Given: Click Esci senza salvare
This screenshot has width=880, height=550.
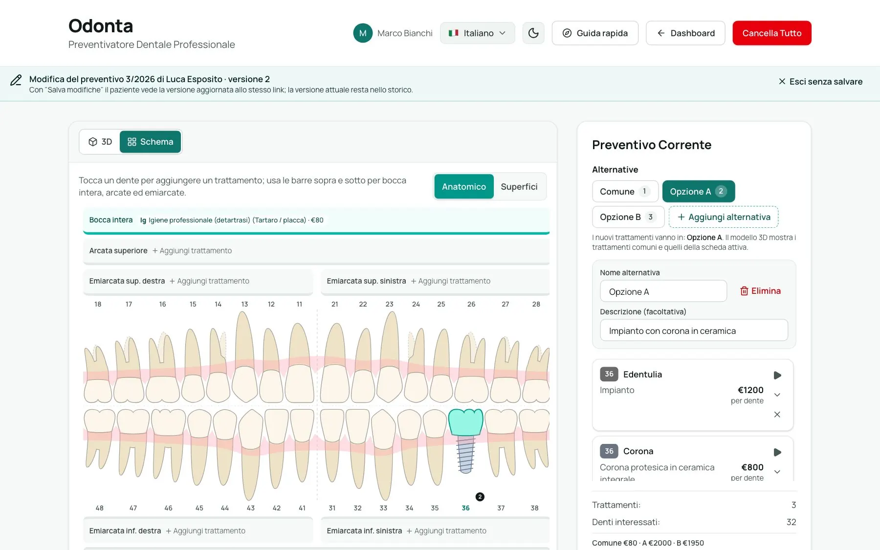Looking at the screenshot, I should 820,82.
